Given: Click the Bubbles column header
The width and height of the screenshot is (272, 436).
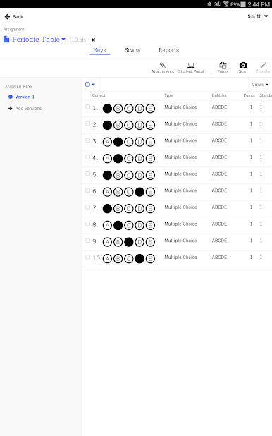Looking at the screenshot, I should coord(219,95).
